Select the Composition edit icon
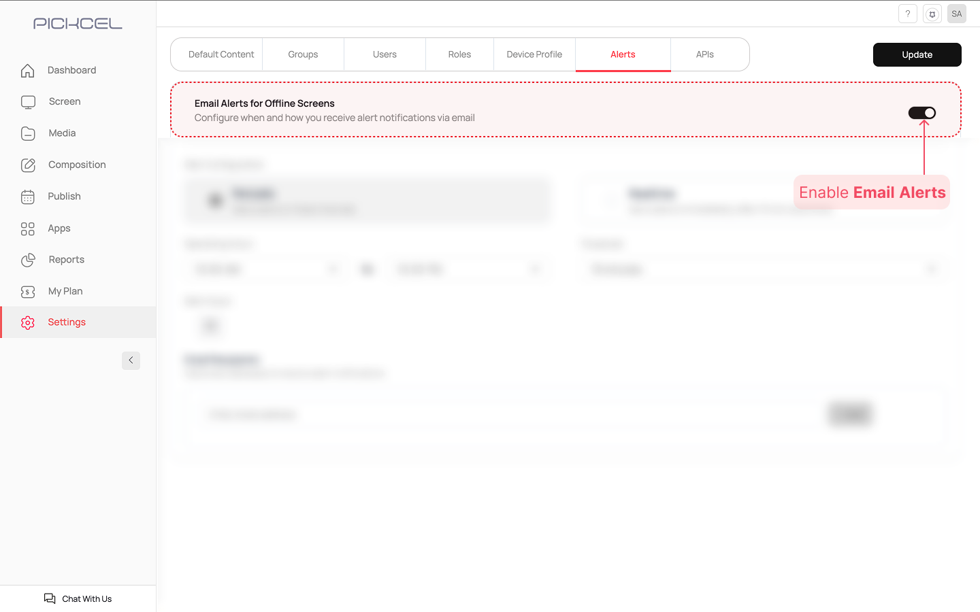The height and width of the screenshot is (612, 980). pos(28,165)
